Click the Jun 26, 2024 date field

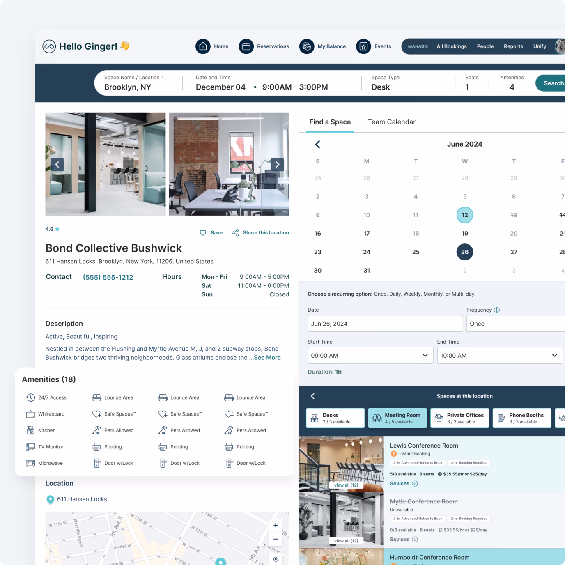coord(385,324)
